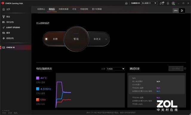Open the 默认配置文件 profile dropdown
The width and height of the screenshot is (191, 115).
tap(150, 3)
